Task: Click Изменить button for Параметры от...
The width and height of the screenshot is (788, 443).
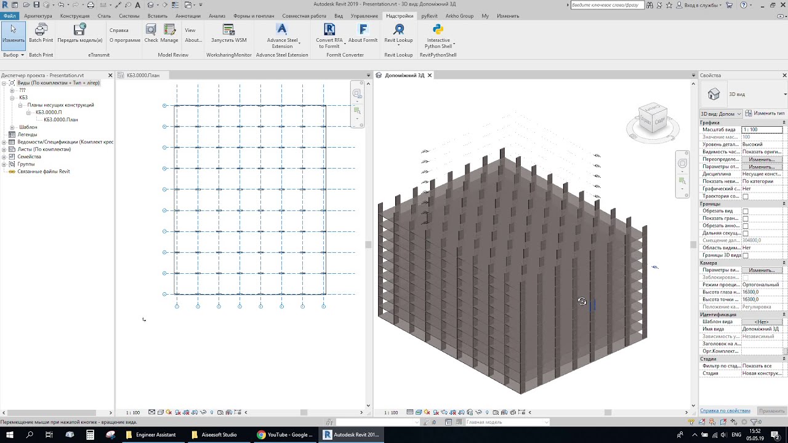Action: click(x=762, y=167)
